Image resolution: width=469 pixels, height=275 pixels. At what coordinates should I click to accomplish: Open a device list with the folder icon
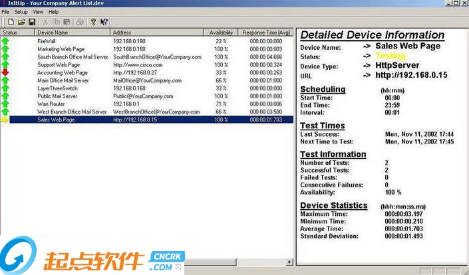[x=21, y=22]
